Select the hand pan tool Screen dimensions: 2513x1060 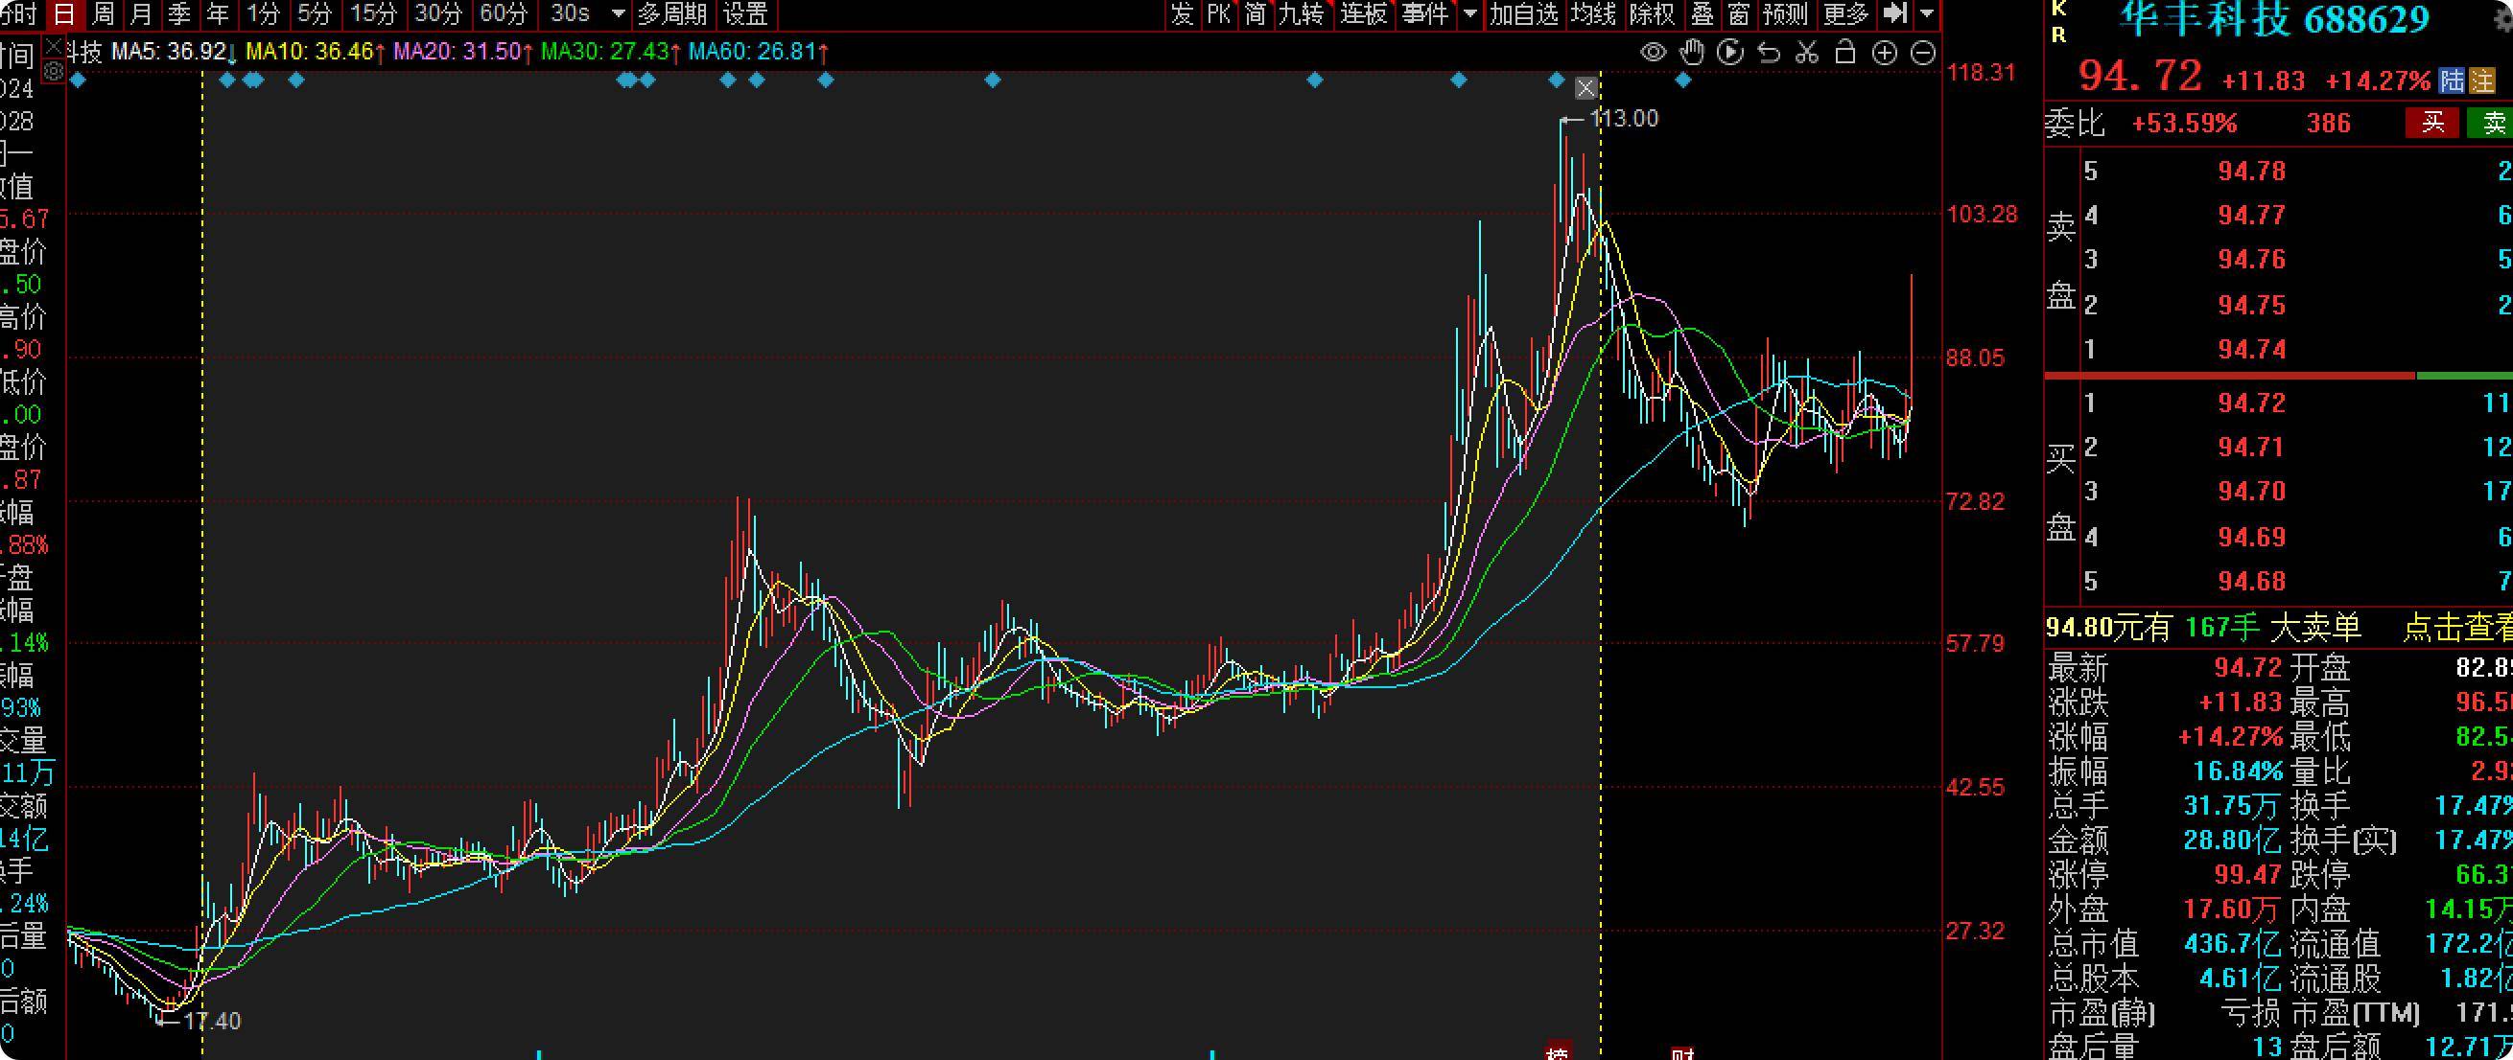(1692, 53)
